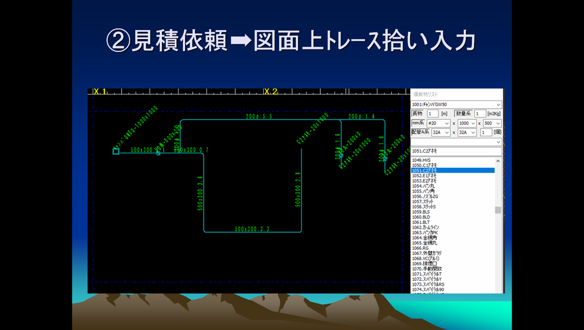Click the X.1 grid marker
Image resolution: width=584 pixels, height=330 pixels.
pos(100,92)
